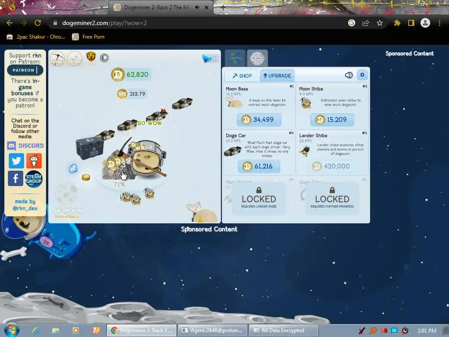Click the taskbar clock 2:01 PM
The image size is (449, 337).
click(x=427, y=331)
